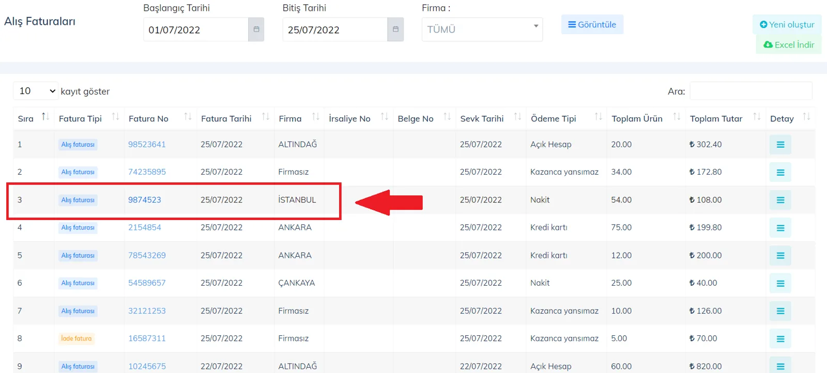Open detail menu for invoice 54589657
Screen dimensions: 827x373
tap(780, 283)
